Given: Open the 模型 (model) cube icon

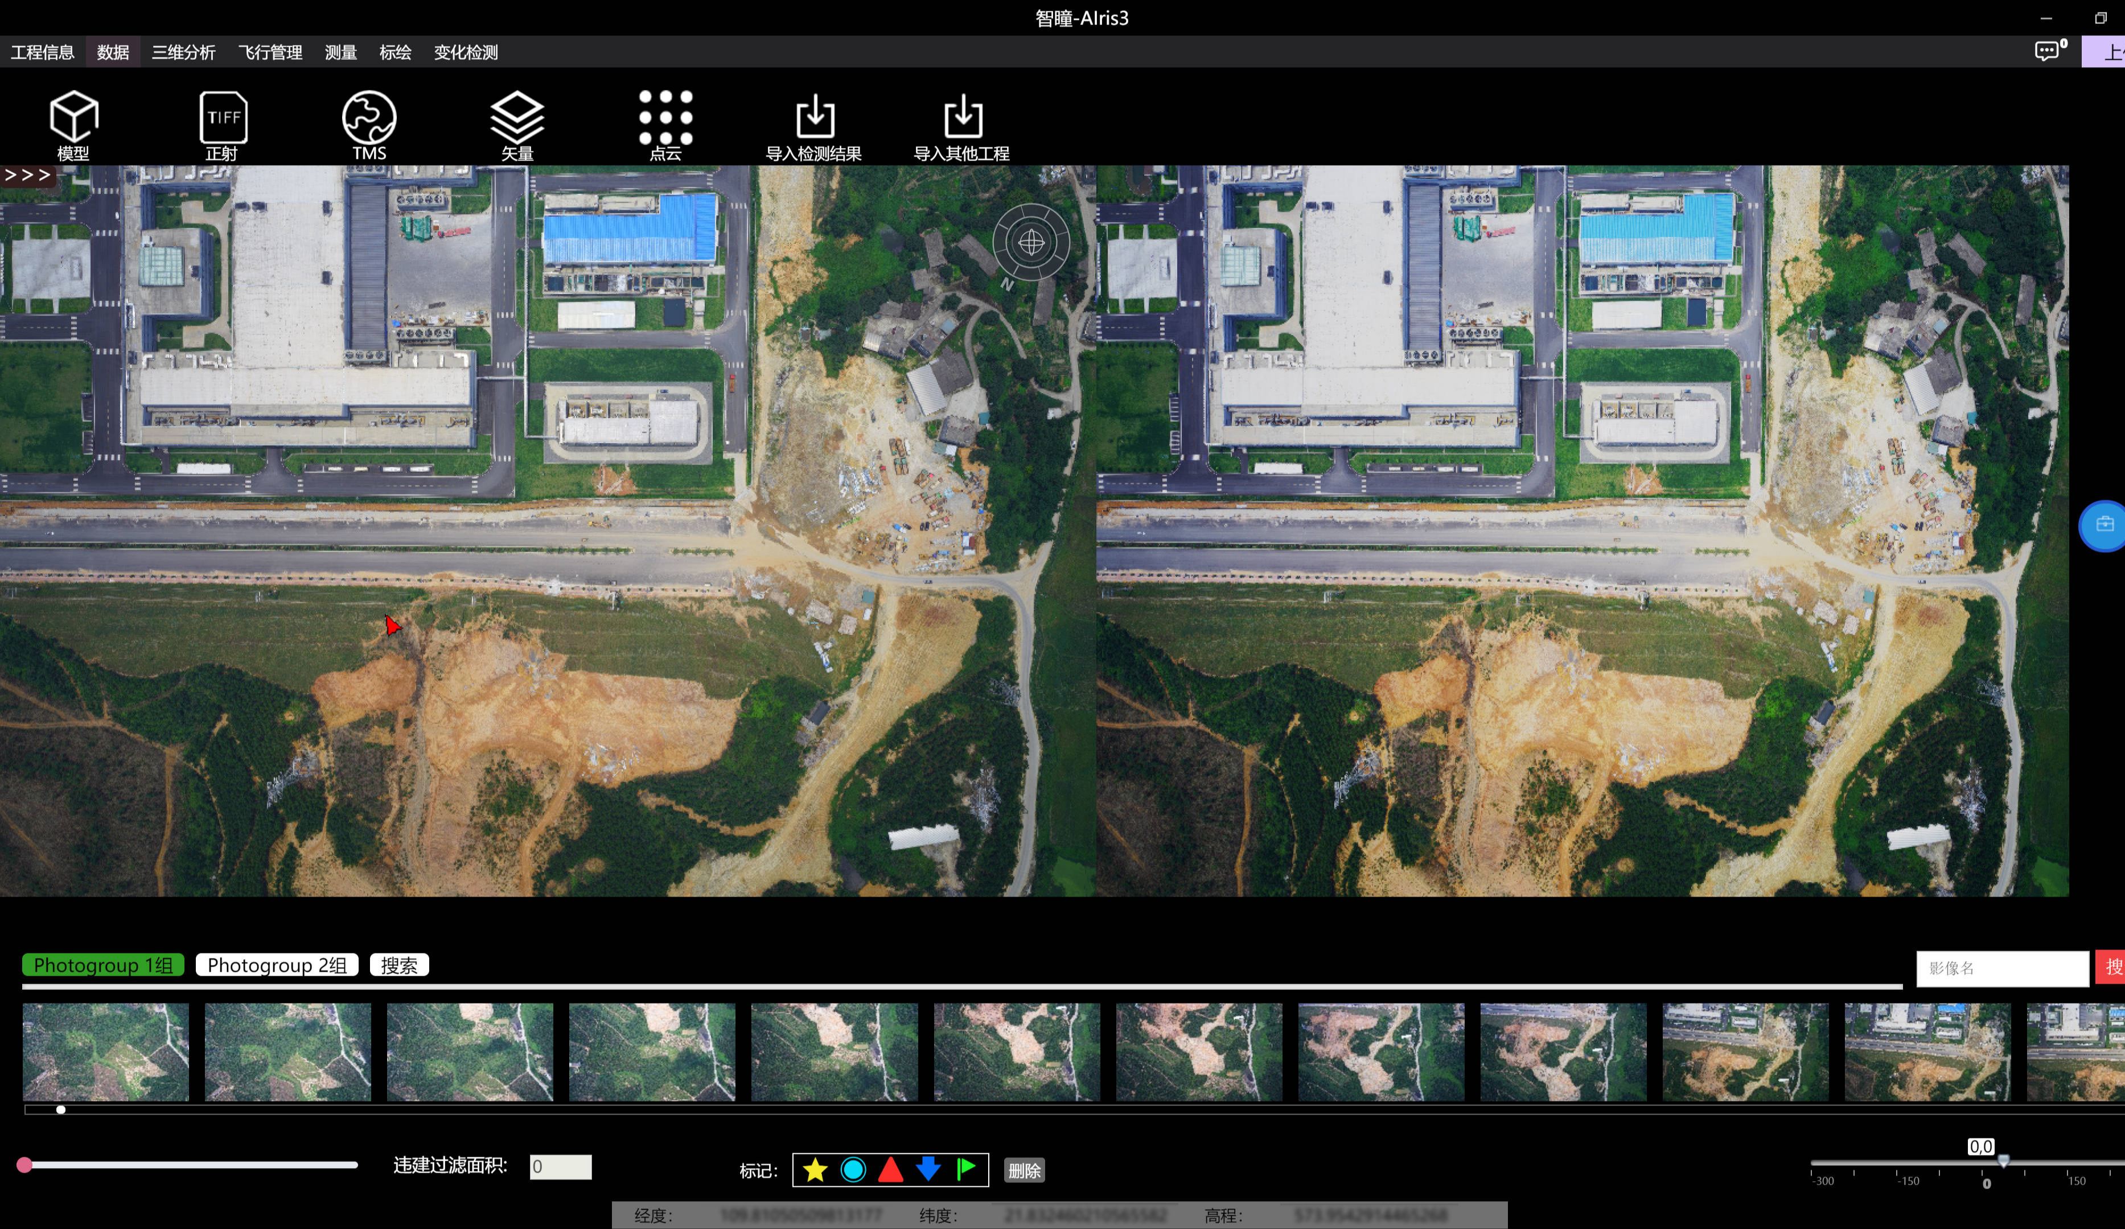Looking at the screenshot, I should point(74,118).
